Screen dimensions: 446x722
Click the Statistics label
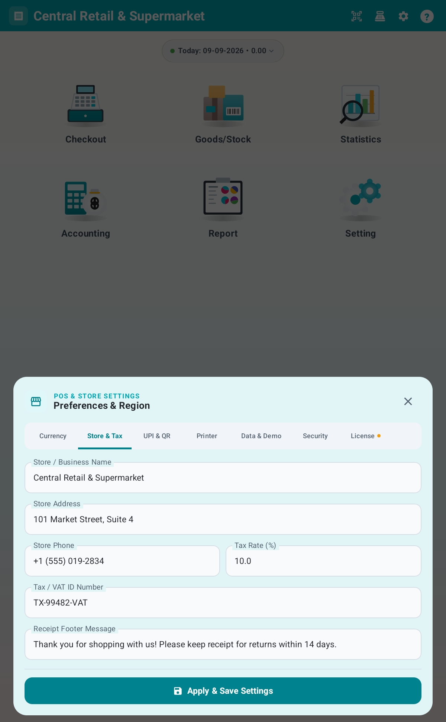(x=361, y=139)
